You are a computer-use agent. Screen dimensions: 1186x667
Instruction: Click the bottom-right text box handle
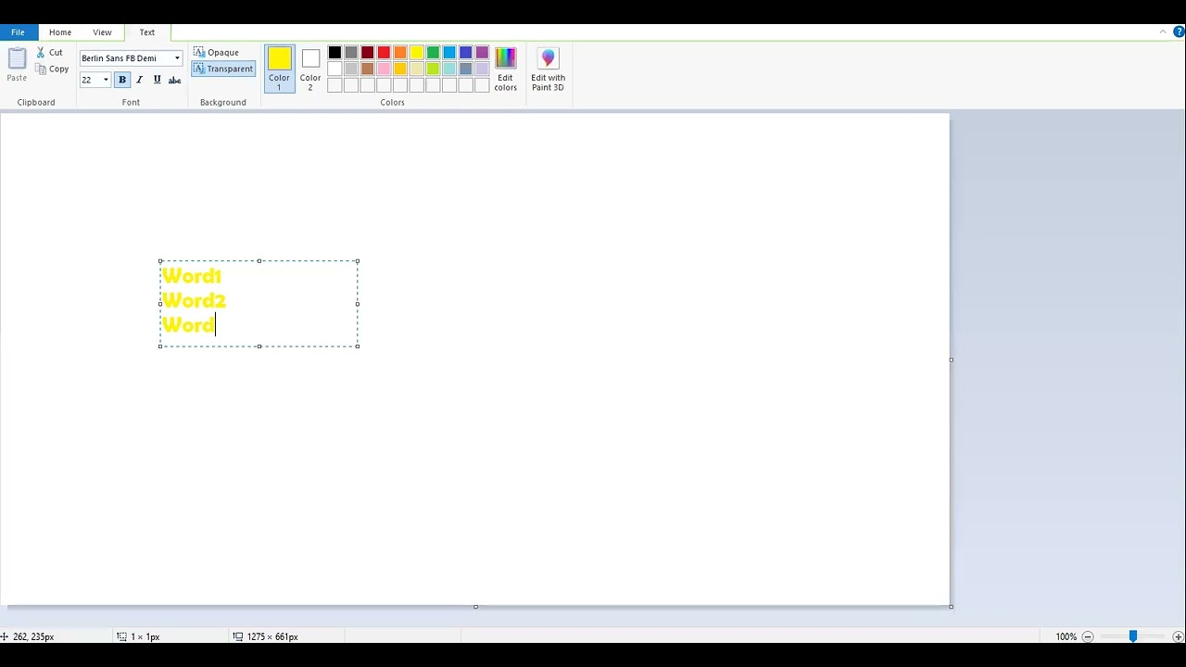358,346
